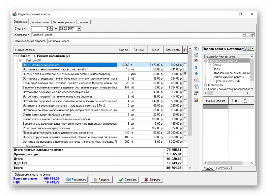Click the Закрыть button
The image size is (268, 196).
pos(152,180)
